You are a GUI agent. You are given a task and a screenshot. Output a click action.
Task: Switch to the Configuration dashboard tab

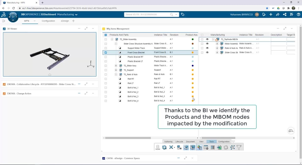tap(48, 21)
